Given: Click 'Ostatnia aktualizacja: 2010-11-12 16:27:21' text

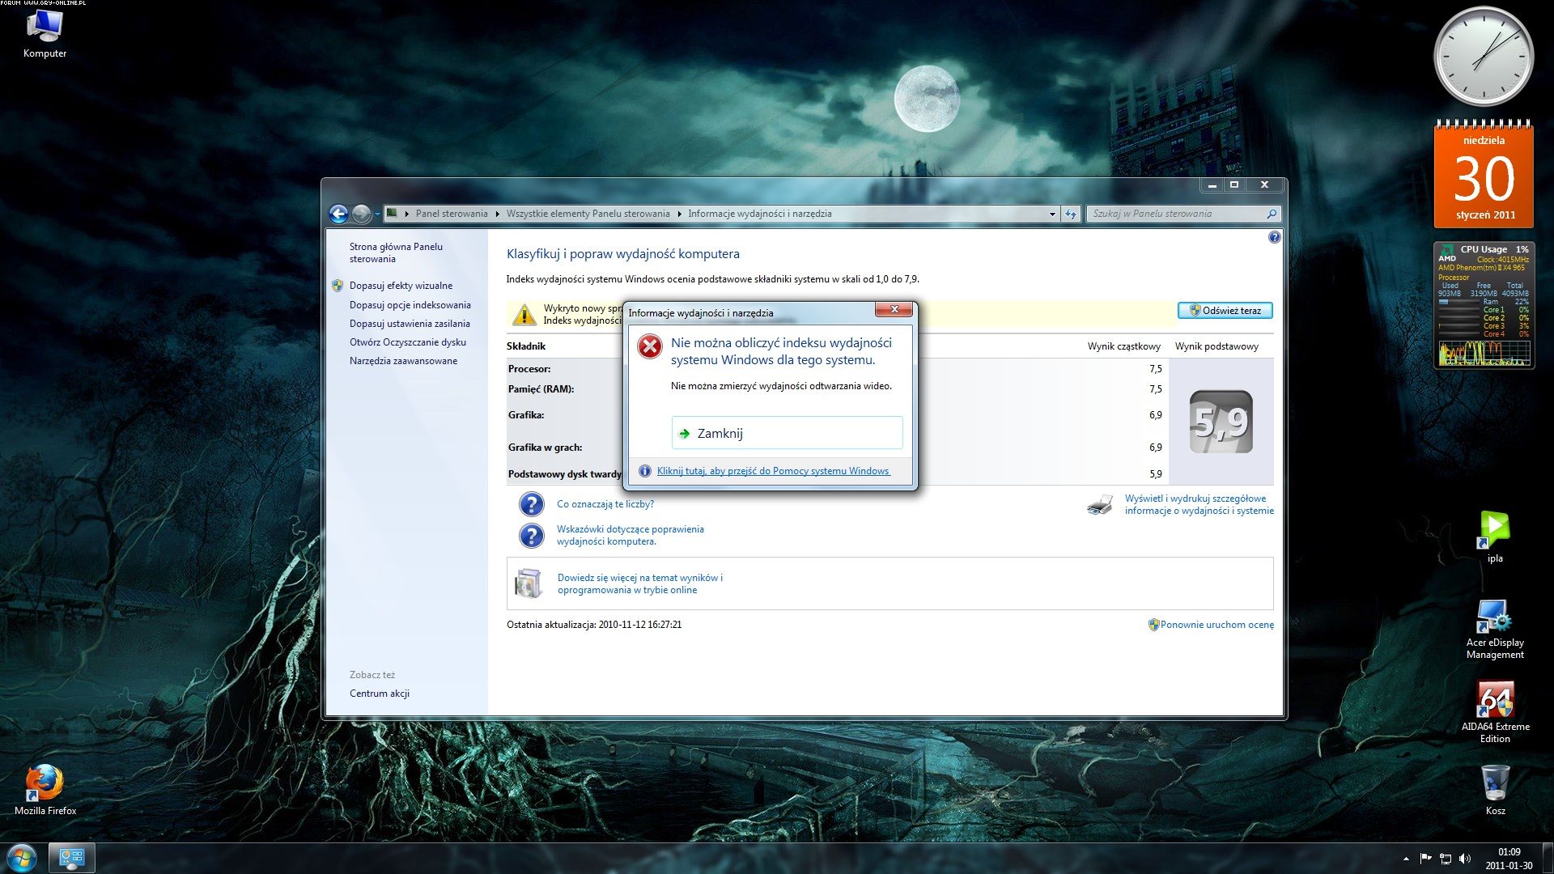Looking at the screenshot, I should (594, 625).
